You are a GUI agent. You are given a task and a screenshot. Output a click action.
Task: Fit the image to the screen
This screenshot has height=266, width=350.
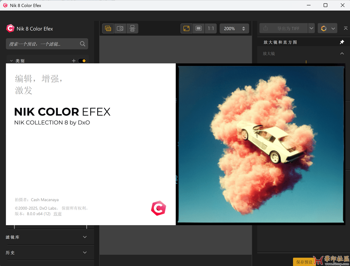(186, 28)
